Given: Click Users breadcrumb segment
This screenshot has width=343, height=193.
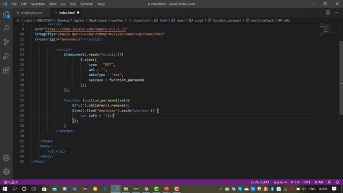Looking at the screenshot, I should (28, 20).
